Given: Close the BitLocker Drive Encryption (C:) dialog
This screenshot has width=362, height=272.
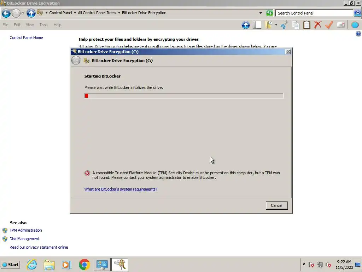Looking at the screenshot, I should click(x=288, y=52).
